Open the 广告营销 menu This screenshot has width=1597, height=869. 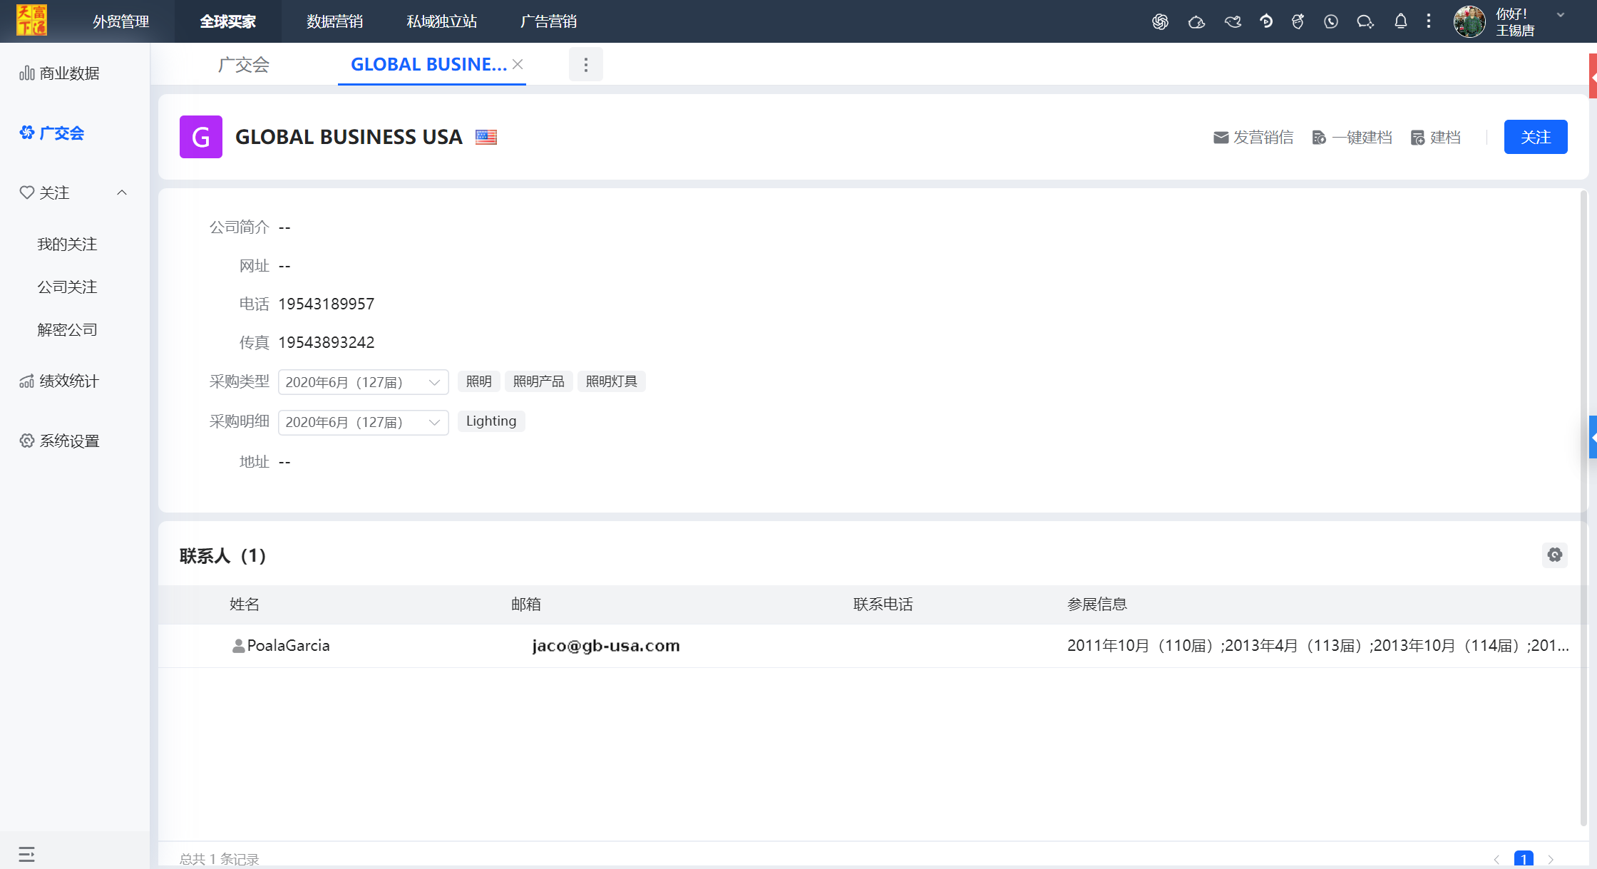coord(549,21)
